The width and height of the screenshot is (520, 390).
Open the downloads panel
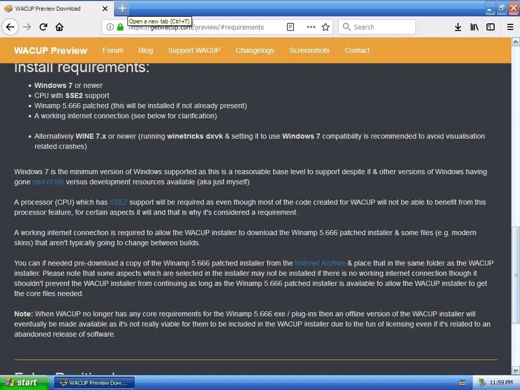click(x=458, y=27)
